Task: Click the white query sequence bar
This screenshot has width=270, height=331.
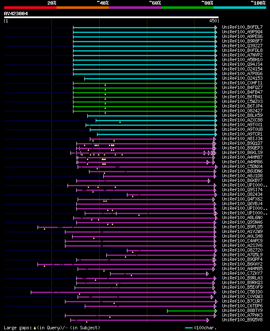Action: click(111, 17)
